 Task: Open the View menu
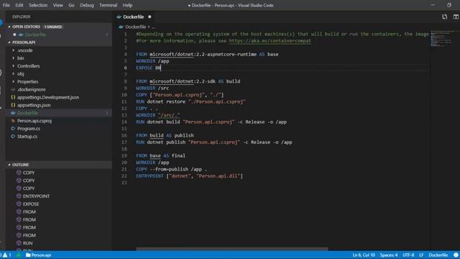click(x=57, y=5)
